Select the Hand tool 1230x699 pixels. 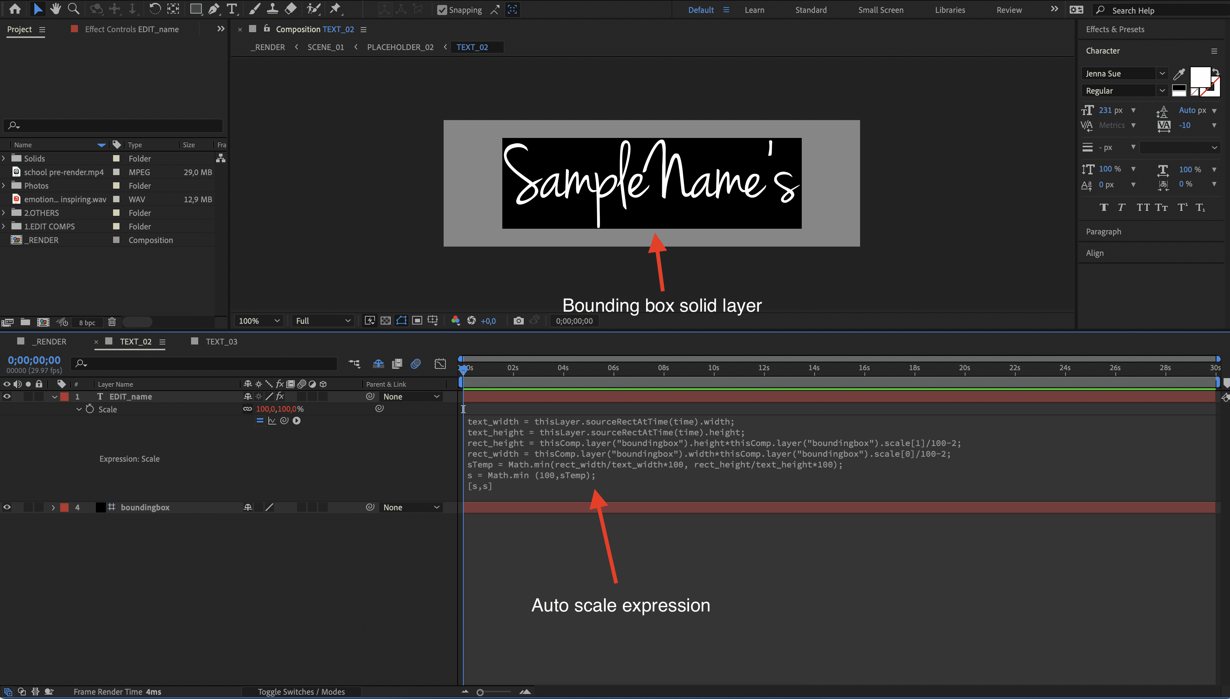pos(56,9)
